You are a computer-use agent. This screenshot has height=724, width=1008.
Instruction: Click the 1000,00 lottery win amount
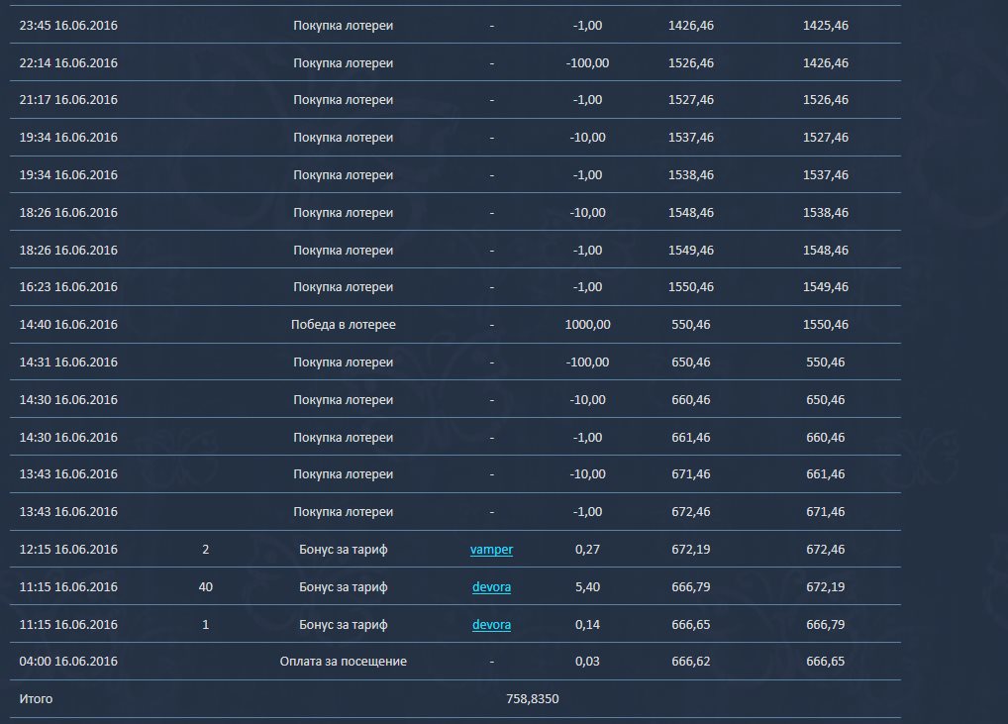tap(587, 325)
